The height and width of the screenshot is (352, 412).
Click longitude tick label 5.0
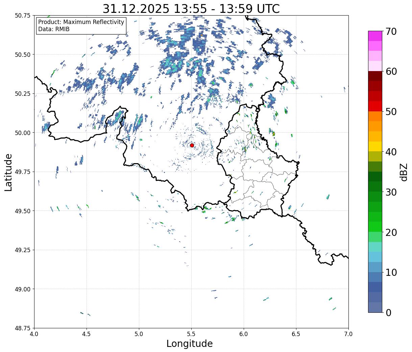(139, 334)
